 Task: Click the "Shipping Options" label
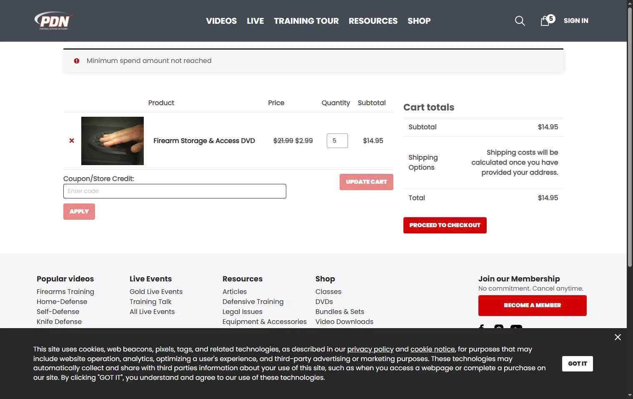coord(423,163)
